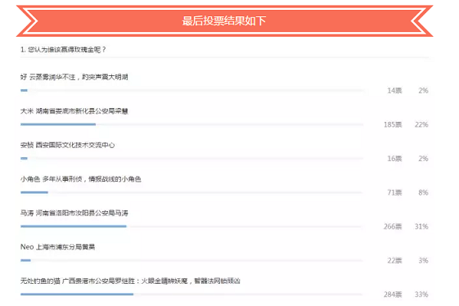Click the 71票 vote count
459x306 pixels.
click(394, 192)
